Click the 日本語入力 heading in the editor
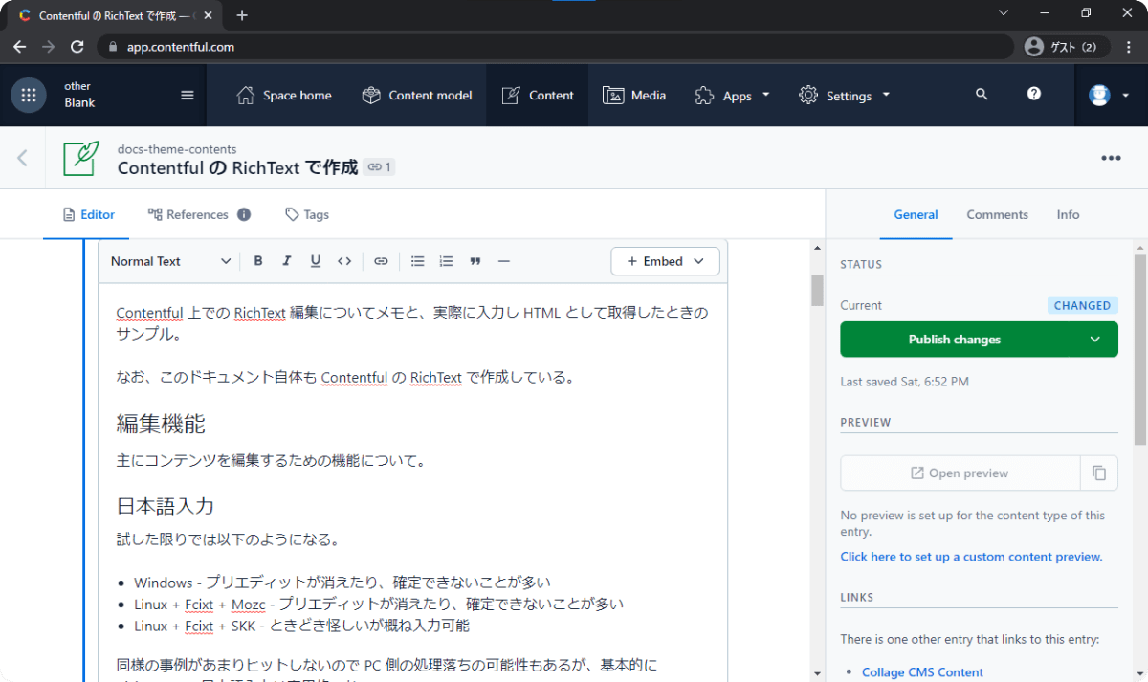 pos(165,506)
